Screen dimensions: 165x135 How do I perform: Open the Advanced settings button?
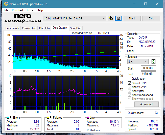click(146, 104)
